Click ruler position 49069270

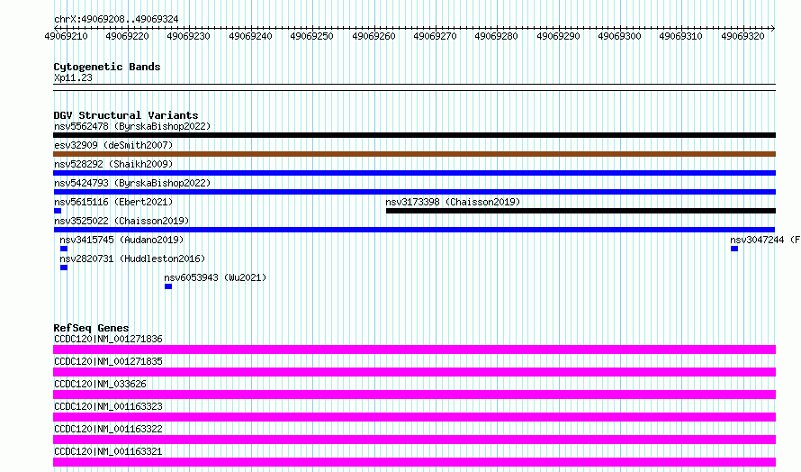[435, 36]
